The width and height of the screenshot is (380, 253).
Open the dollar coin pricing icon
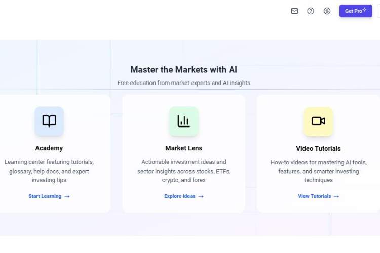pyautogui.click(x=327, y=11)
